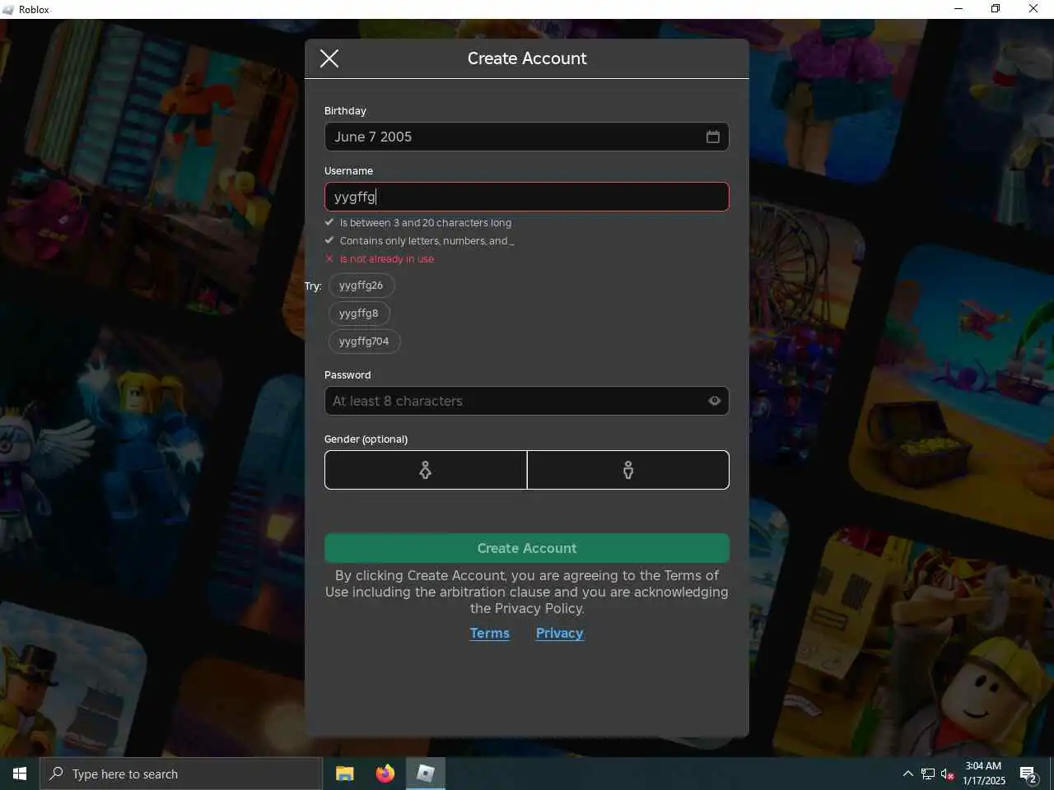Image resolution: width=1054 pixels, height=790 pixels.
Task: Close the Create Account dialog with X
Action: click(329, 58)
